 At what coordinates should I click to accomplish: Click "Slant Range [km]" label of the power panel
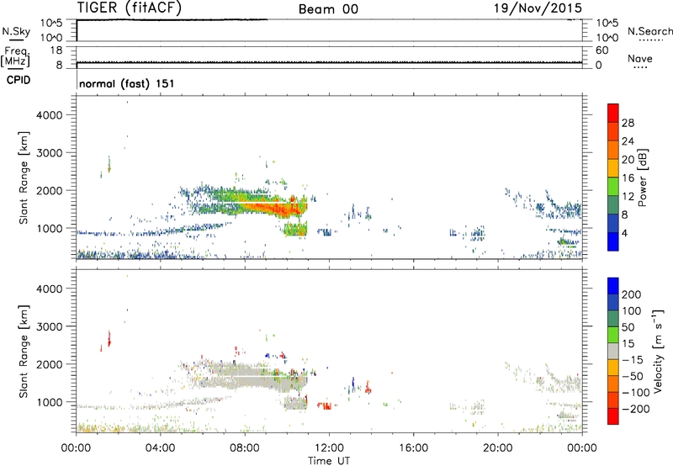(x=24, y=177)
